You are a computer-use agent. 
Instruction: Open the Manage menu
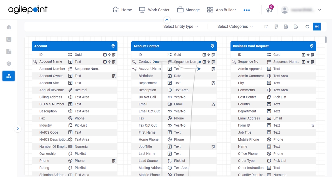pos(188,10)
